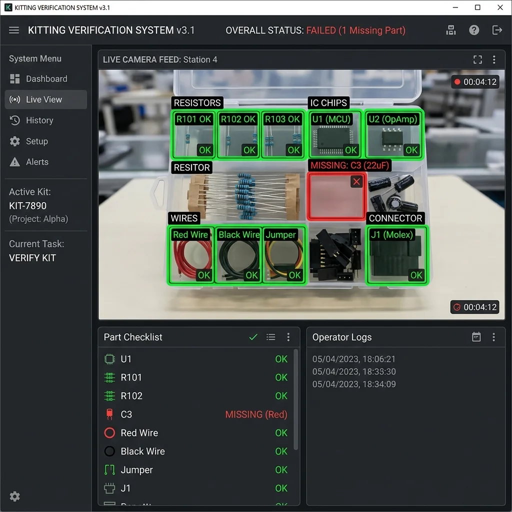Click the R103 OK detection box
The width and height of the screenshot is (512, 512).
(282, 134)
